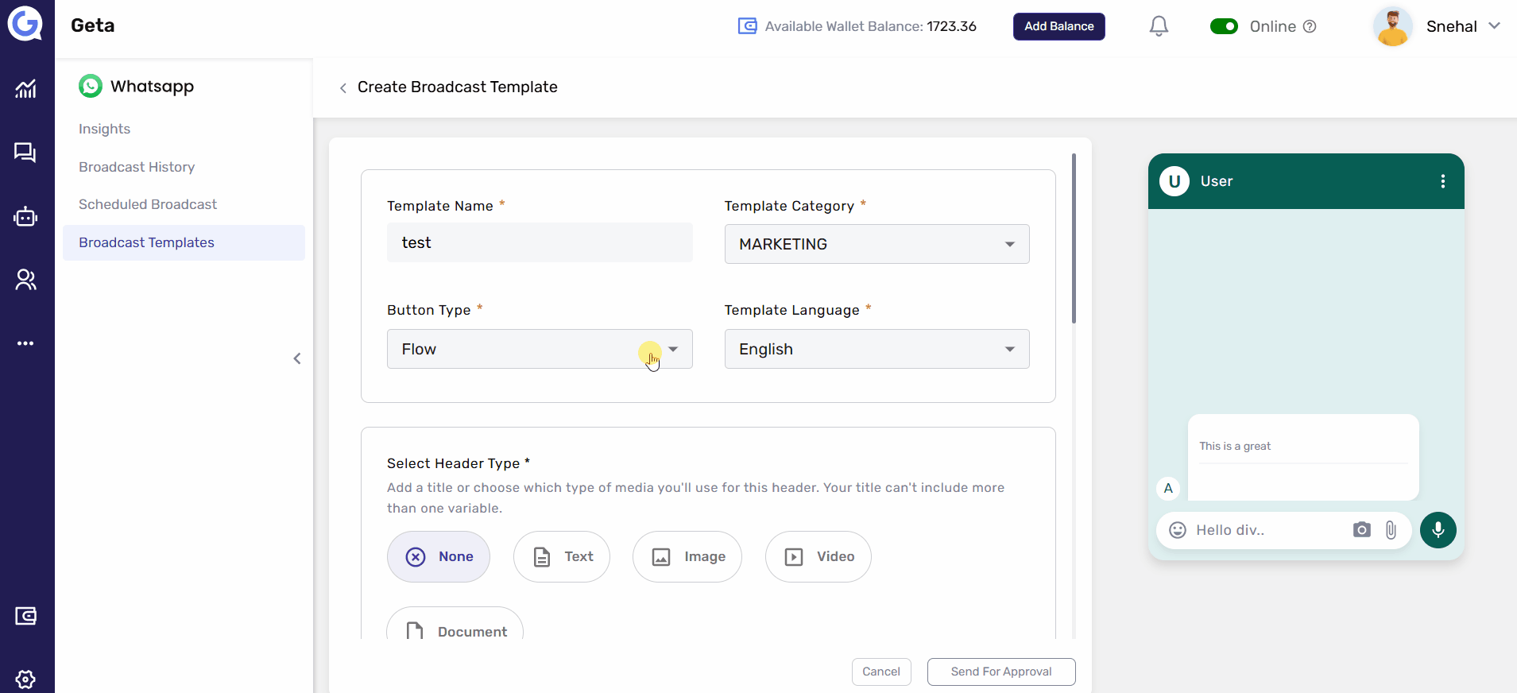Click the Add Balance button
This screenshot has height=693, width=1517.
(1058, 26)
